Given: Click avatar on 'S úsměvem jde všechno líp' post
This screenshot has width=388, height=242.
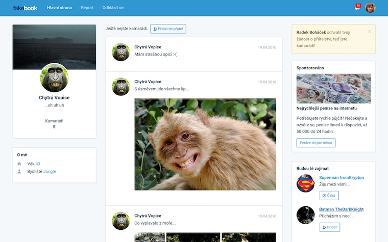Looking at the screenshot, I should pyautogui.click(x=121, y=87).
